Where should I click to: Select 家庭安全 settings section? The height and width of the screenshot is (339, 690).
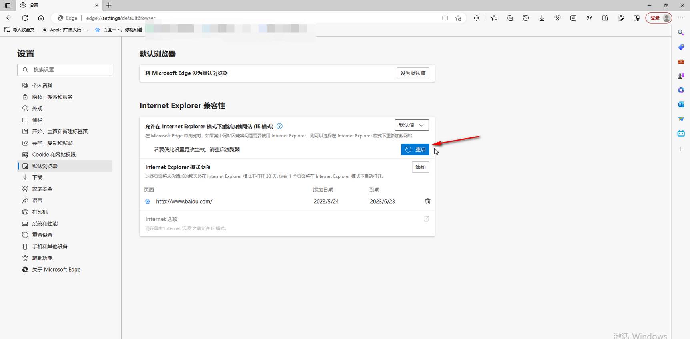[65, 189]
